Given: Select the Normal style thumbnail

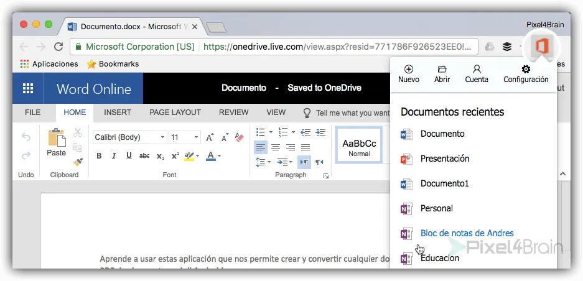Looking at the screenshot, I should [359, 145].
